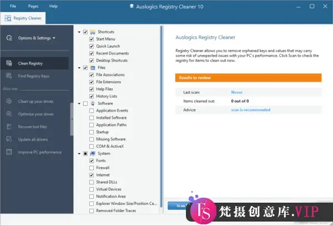Screen dimensions: 333x226
Task: Open the Help menu
Action: [x=53, y=6]
